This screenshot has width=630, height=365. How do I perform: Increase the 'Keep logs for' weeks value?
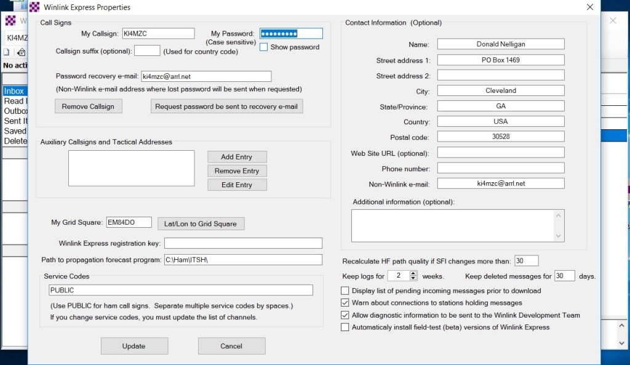[x=412, y=273]
